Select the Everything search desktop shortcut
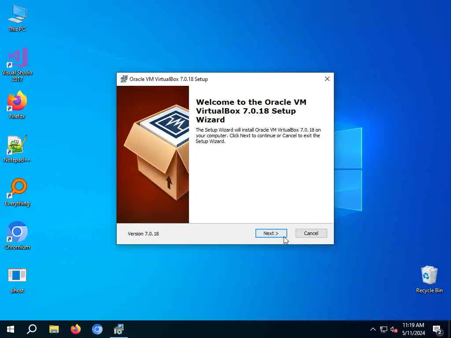 pyautogui.click(x=17, y=192)
